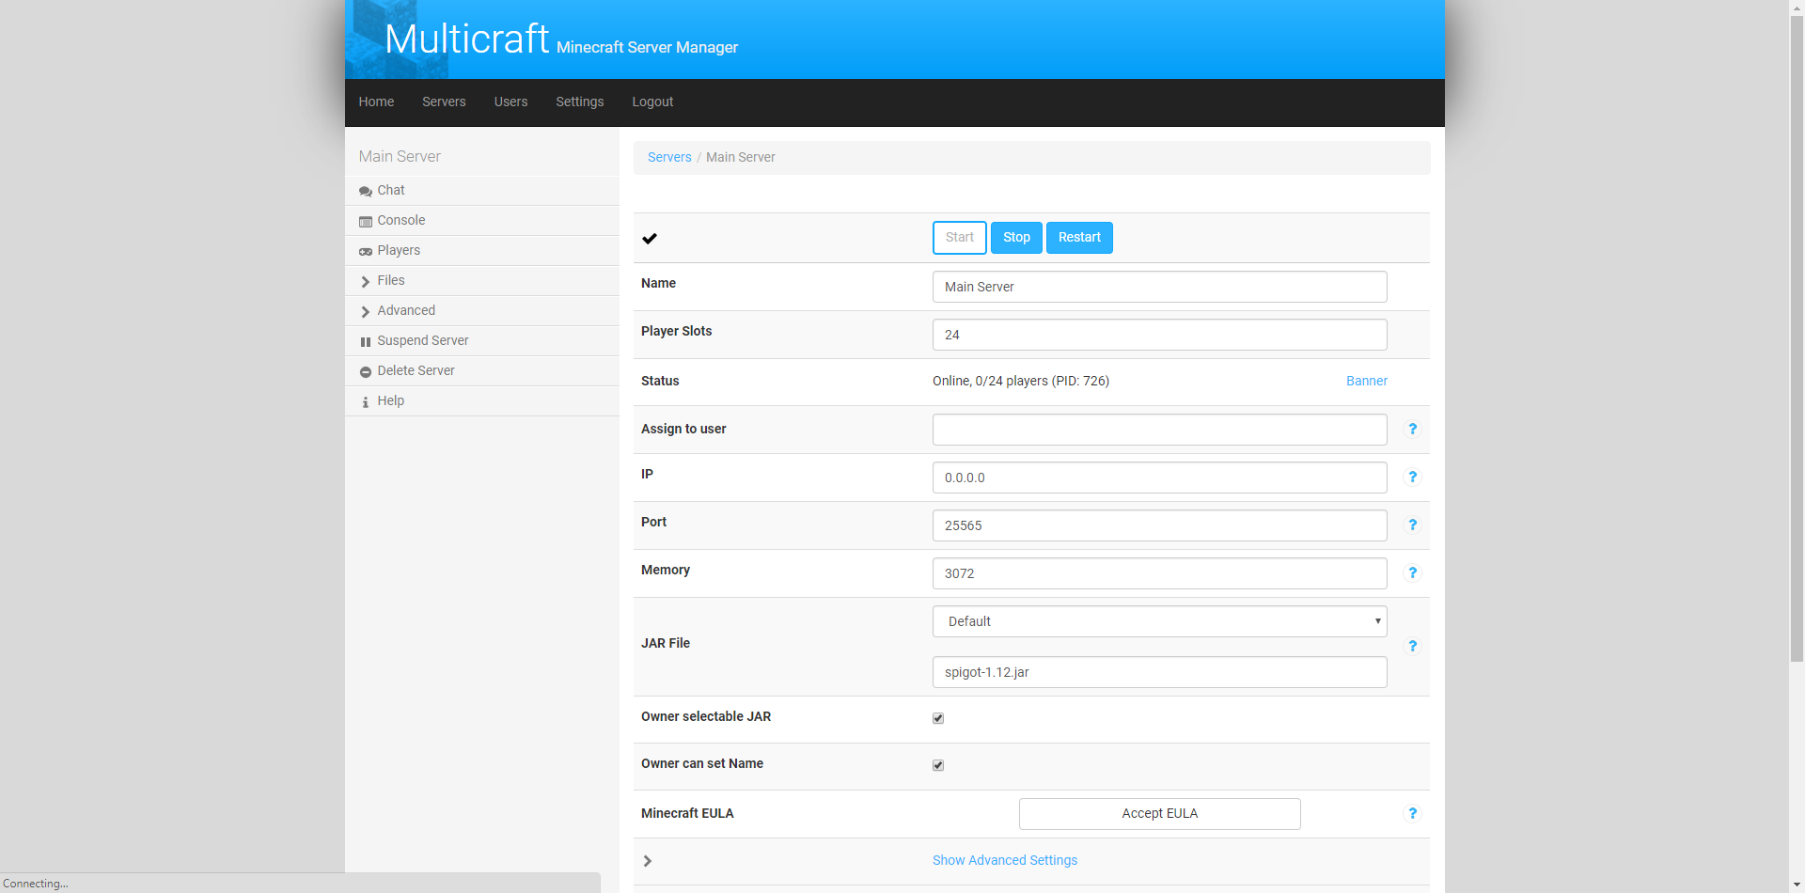Click the Chat speech bubble icon

365,191
